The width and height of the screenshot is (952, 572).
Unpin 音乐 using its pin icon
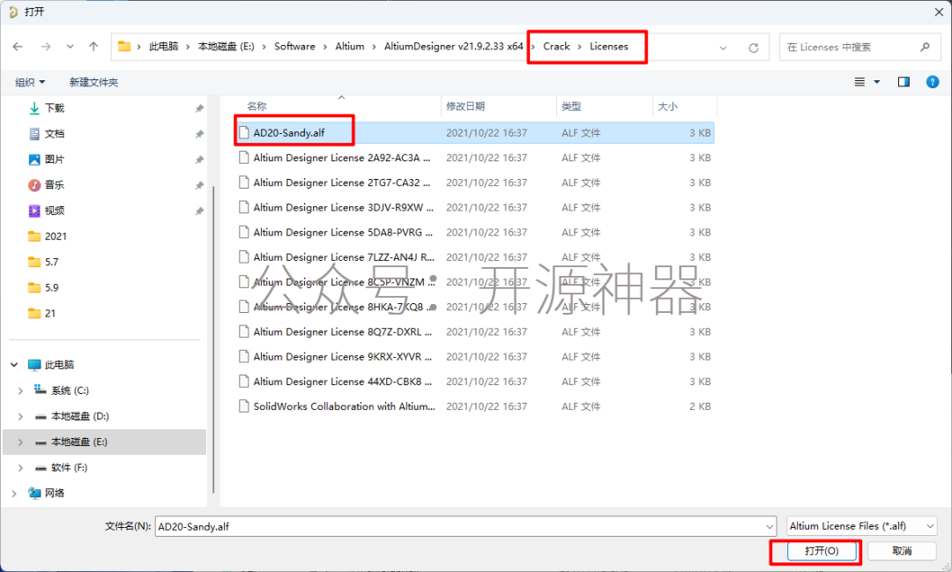(199, 185)
